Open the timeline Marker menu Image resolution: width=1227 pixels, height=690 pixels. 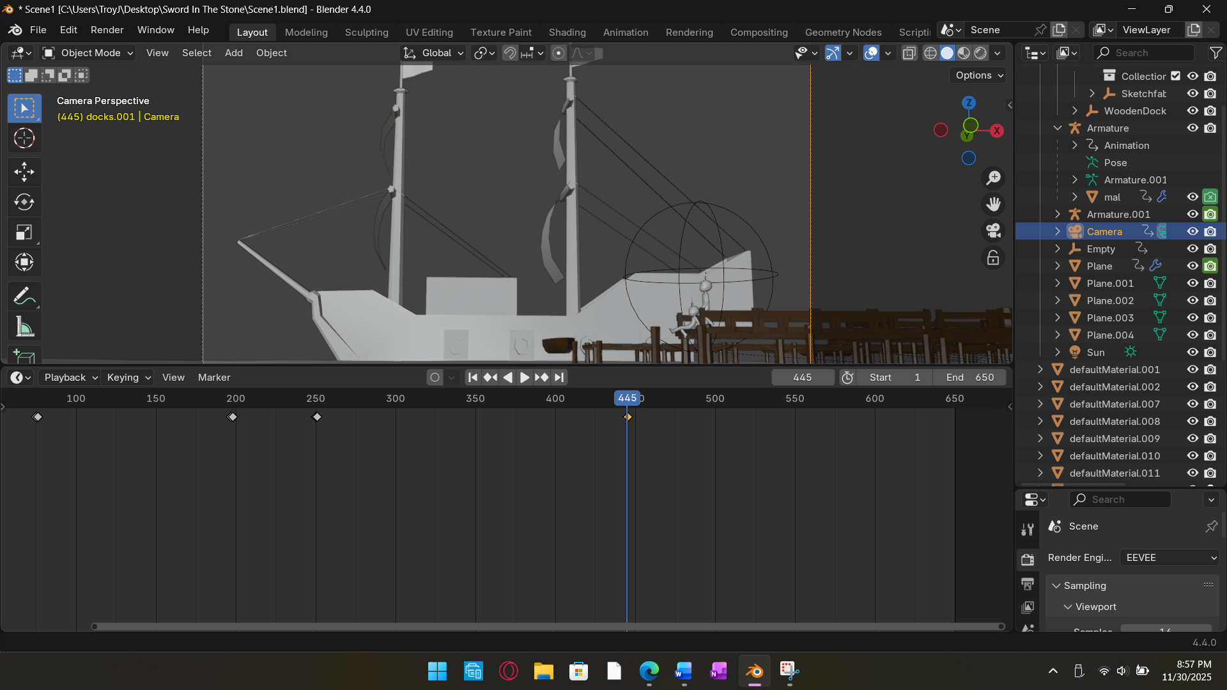(214, 378)
